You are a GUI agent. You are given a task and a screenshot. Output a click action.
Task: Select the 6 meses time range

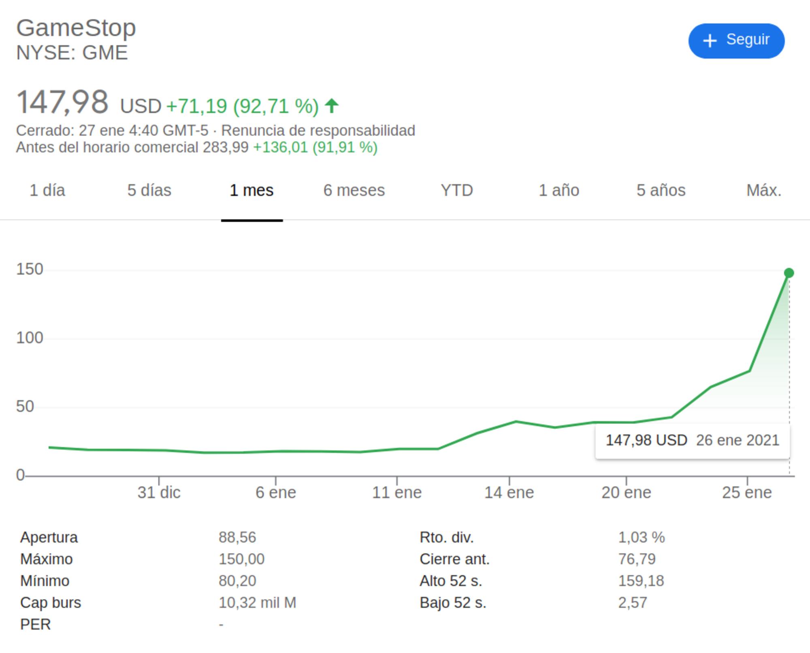click(x=354, y=190)
